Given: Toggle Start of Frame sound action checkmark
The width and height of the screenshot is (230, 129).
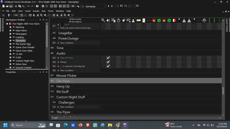Looking at the screenshot, I should pyautogui.click(x=108, y=58).
